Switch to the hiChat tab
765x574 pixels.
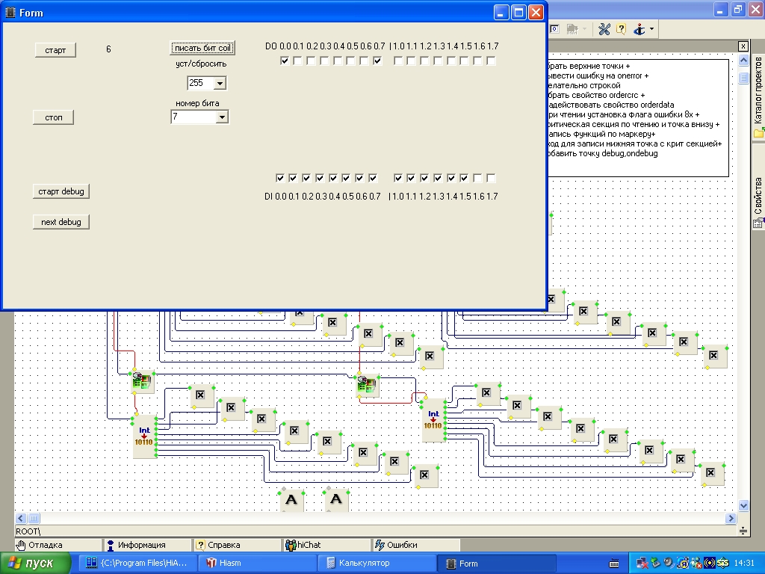point(327,545)
